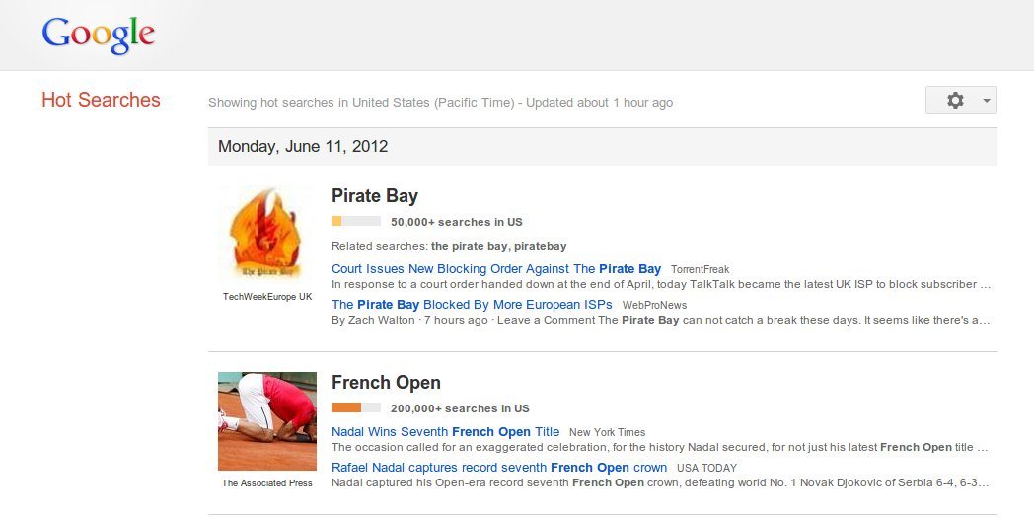Click the TorrentFreak source label

coord(700,269)
